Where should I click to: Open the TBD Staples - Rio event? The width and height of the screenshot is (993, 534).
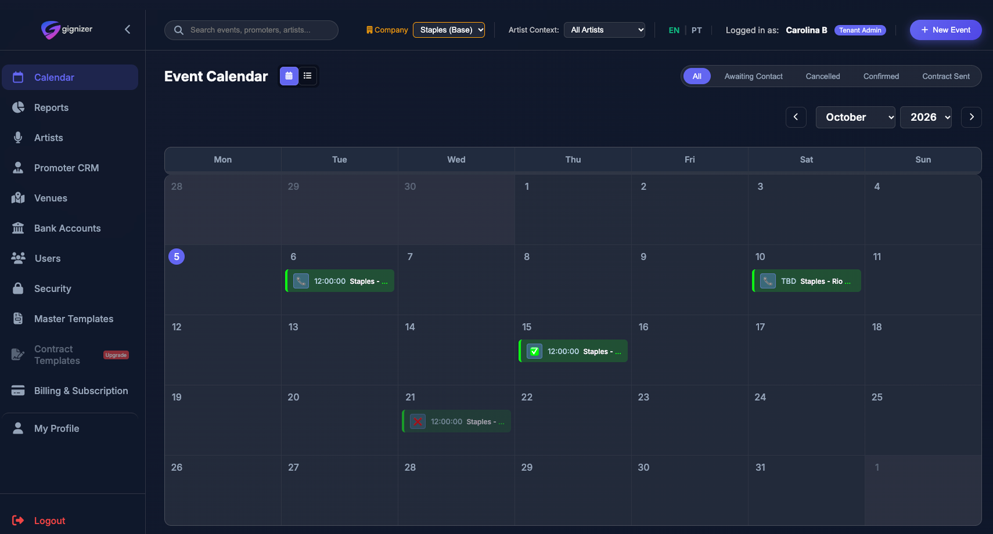coord(807,281)
